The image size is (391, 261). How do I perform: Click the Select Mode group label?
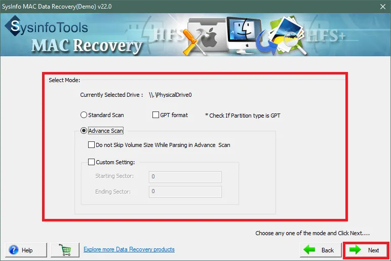(x=64, y=80)
